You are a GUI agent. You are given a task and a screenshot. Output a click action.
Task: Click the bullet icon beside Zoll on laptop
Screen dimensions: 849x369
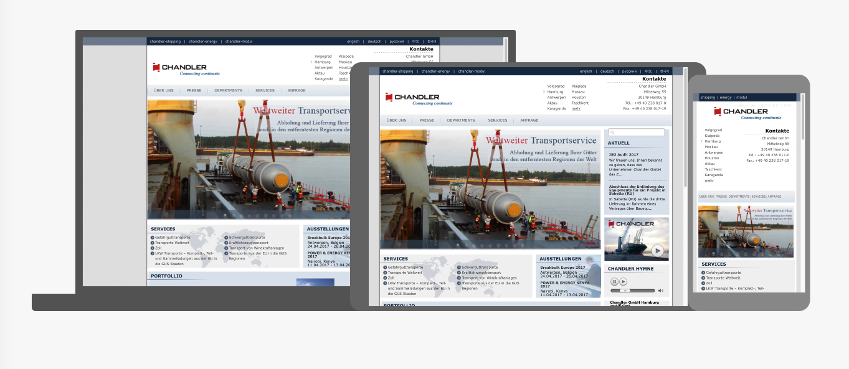point(153,248)
